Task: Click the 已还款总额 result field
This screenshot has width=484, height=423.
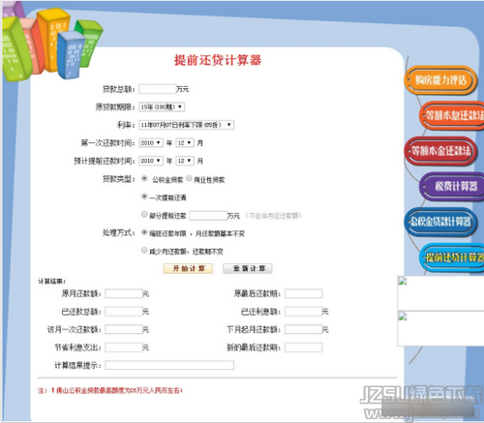Action: [x=124, y=312]
